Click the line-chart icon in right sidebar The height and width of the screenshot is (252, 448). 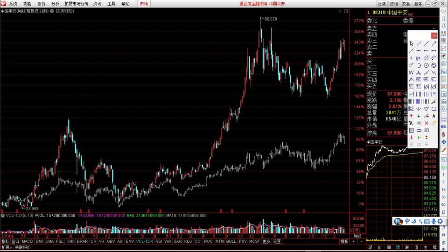tap(443, 49)
